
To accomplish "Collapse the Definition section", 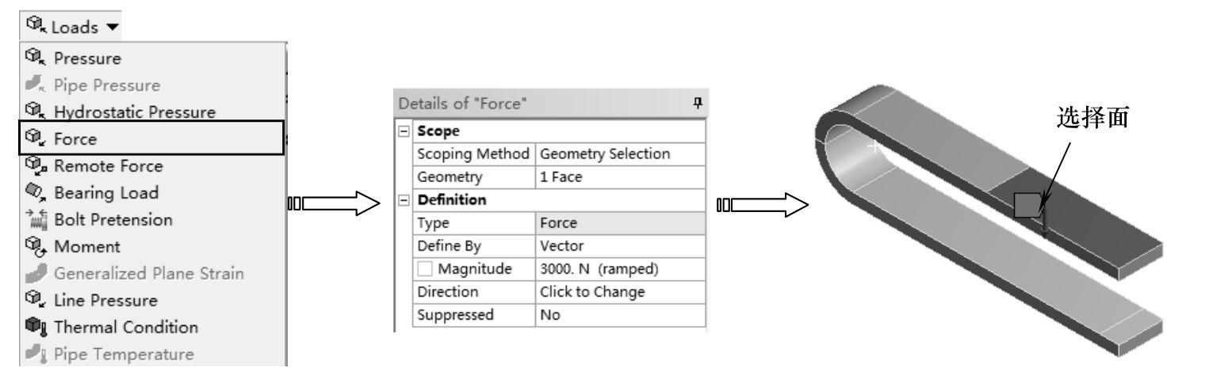I will pyautogui.click(x=402, y=199).
